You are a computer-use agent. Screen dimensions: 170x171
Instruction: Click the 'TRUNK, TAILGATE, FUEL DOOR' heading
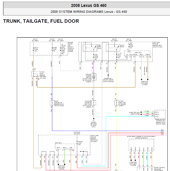41,21
